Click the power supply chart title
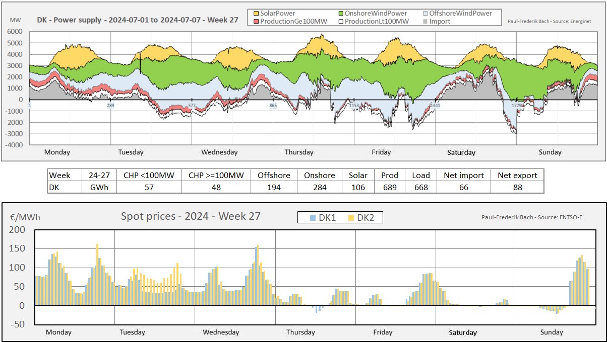This screenshot has height=342, width=607. (137, 20)
